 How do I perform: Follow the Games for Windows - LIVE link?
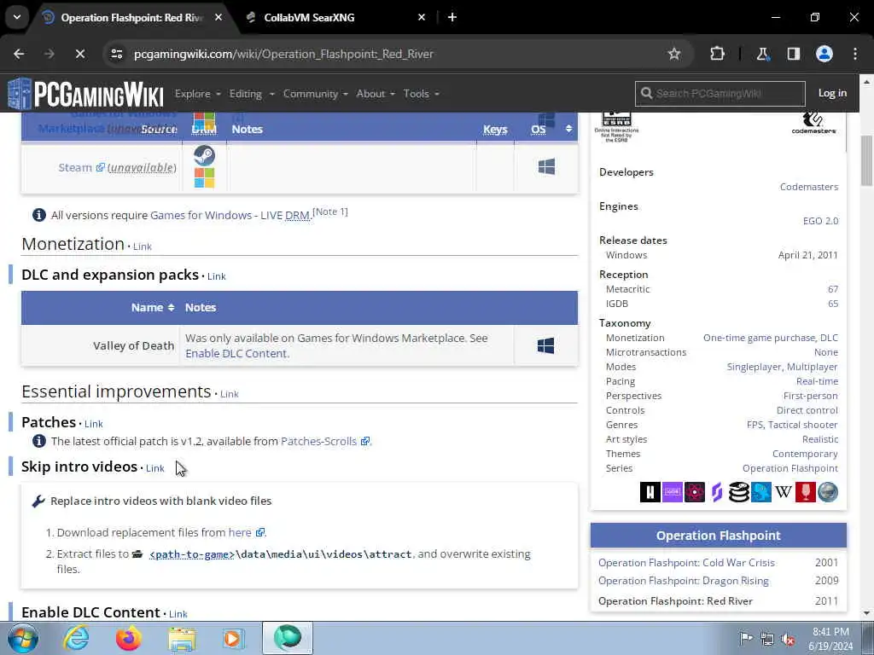click(230, 215)
